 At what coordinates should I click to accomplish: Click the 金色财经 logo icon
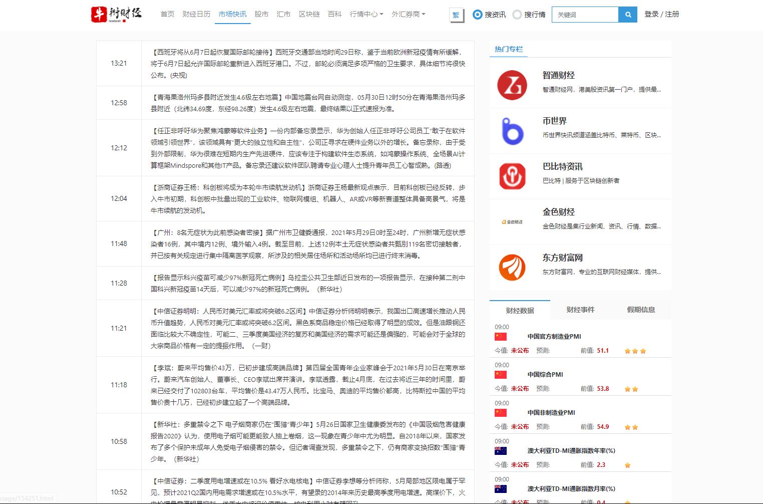click(512, 222)
